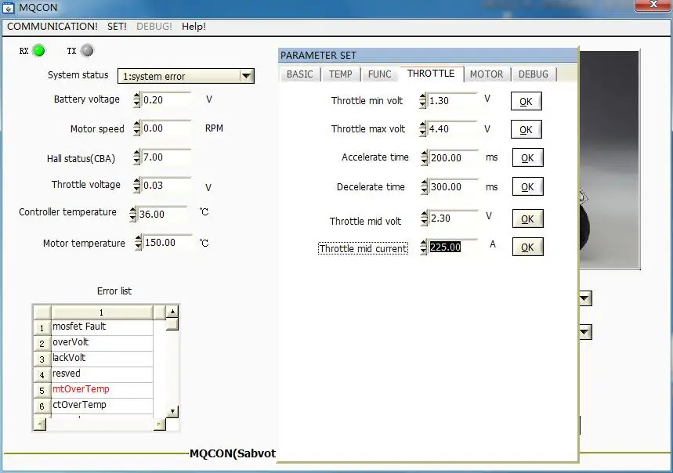The height and width of the screenshot is (473, 673).
Task: Click the Throttle voltage value field
Action: (x=166, y=186)
